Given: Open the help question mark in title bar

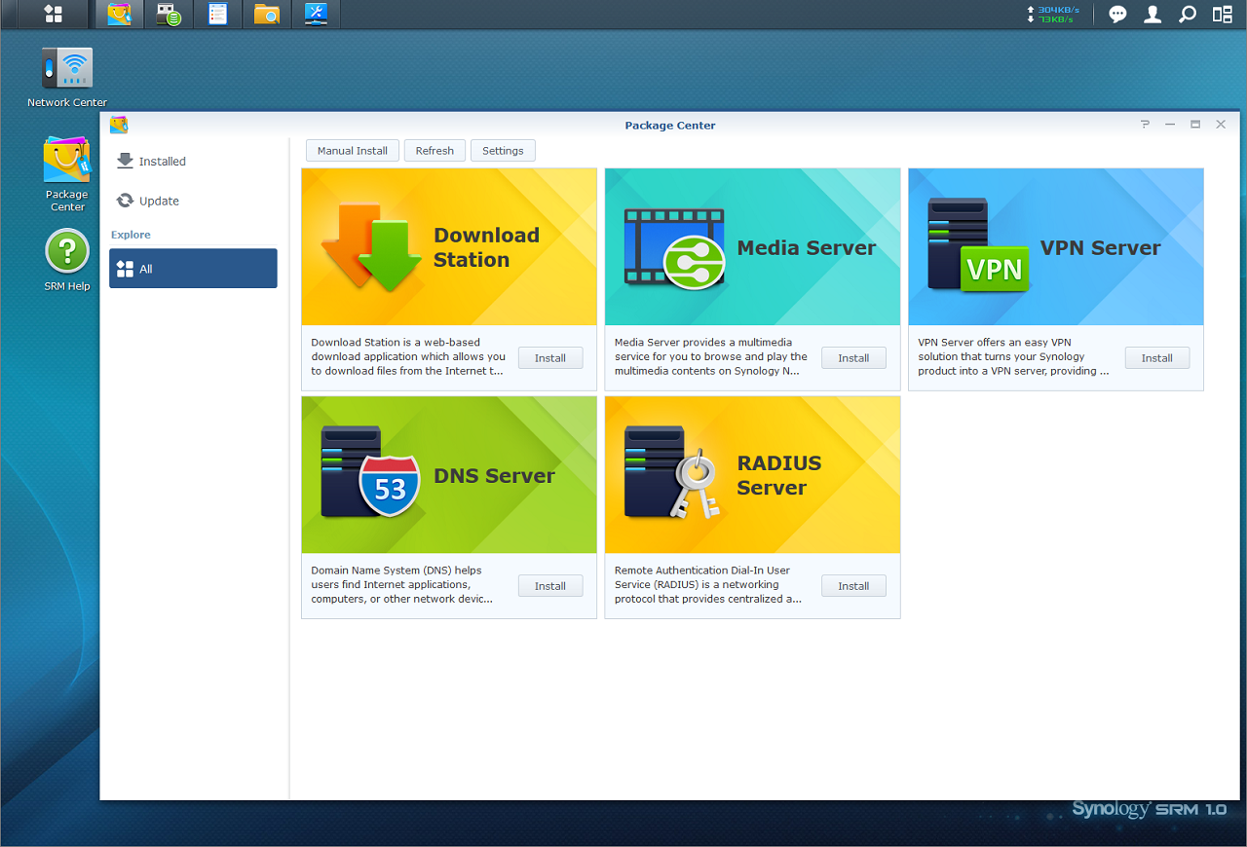Looking at the screenshot, I should point(1145,125).
